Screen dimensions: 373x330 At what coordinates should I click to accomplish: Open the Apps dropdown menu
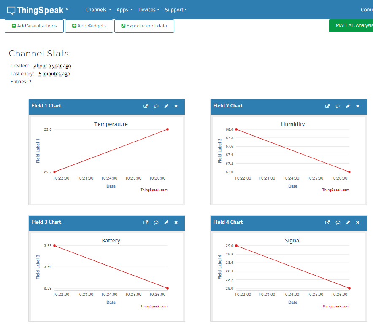[x=124, y=10]
